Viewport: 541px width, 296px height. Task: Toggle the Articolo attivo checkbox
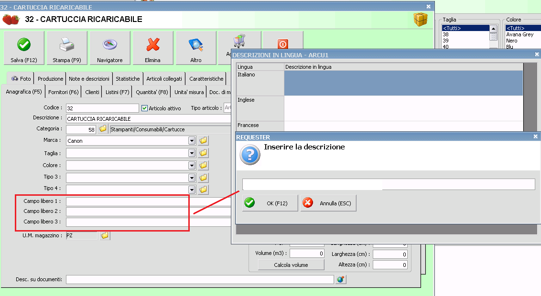144,108
